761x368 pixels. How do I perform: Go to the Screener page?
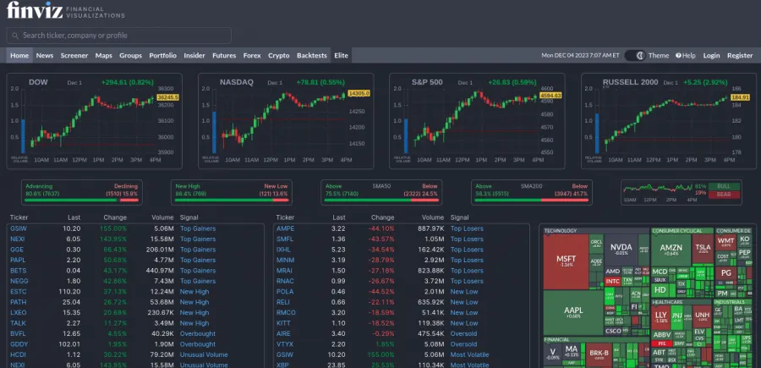[x=74, y=55]
